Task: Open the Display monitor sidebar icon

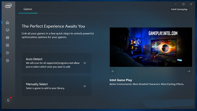Action: click(x=8, y=30)
